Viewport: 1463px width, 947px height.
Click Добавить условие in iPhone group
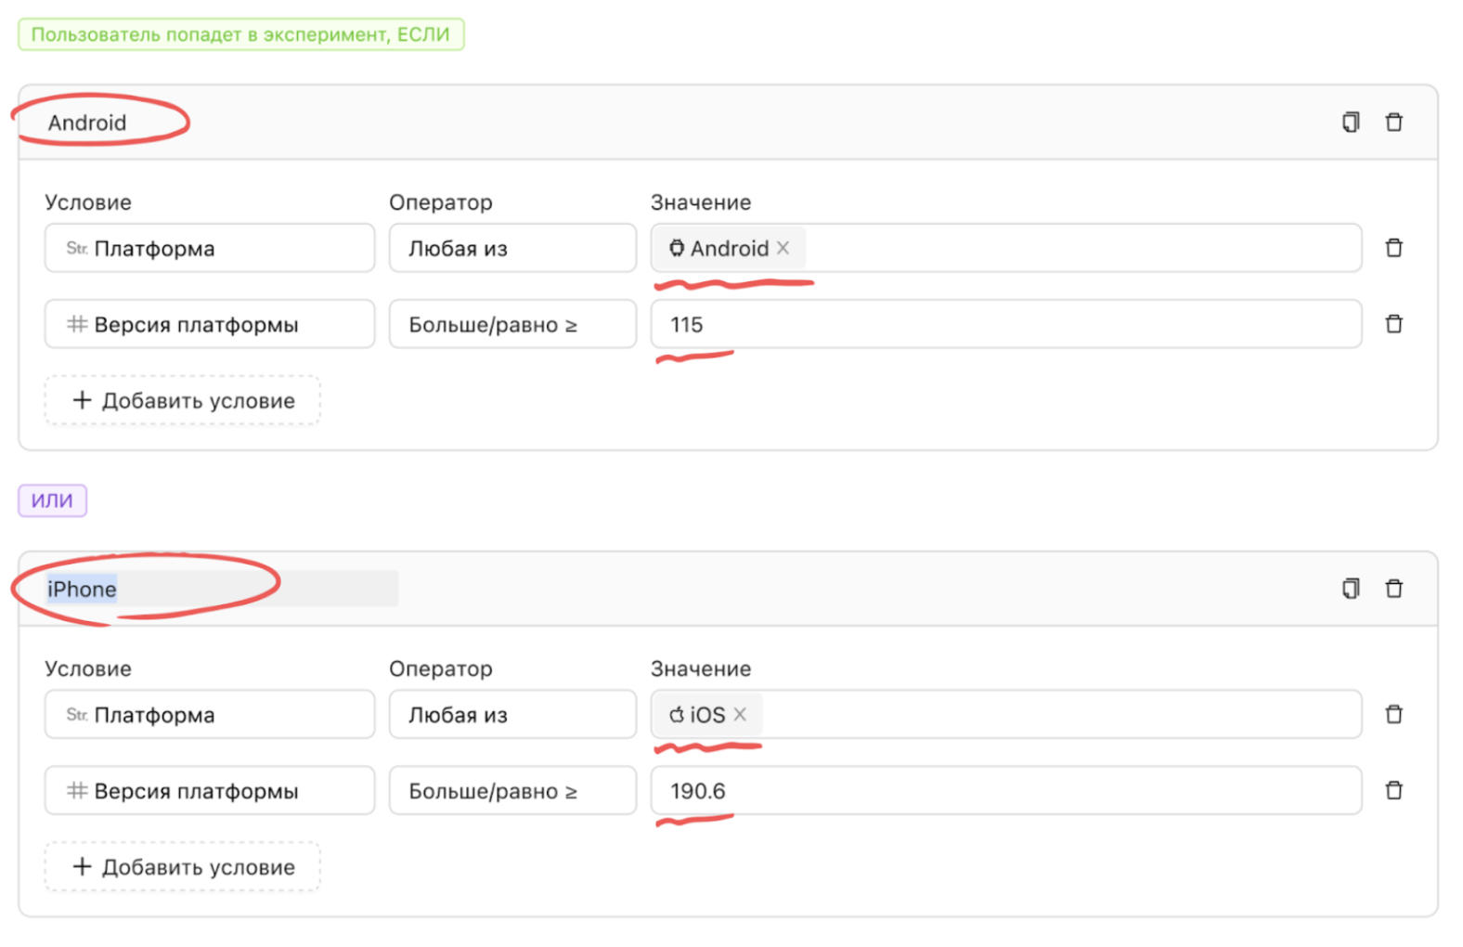[183, 867]
